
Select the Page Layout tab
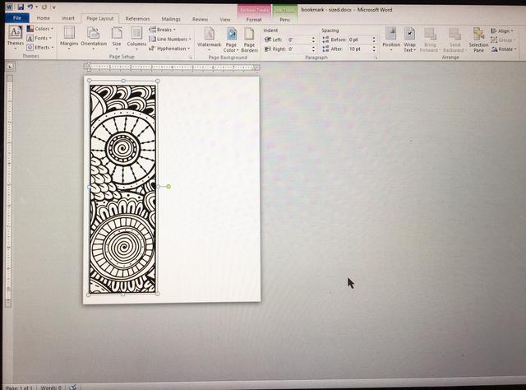100,18
